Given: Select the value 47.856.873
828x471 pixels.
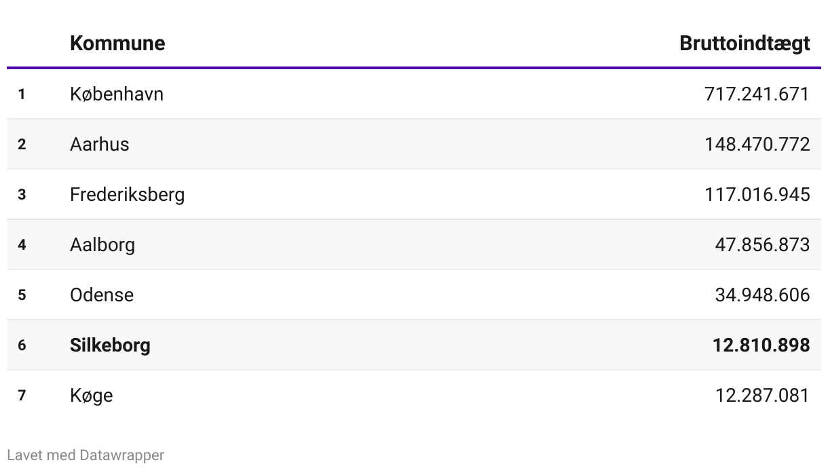Looking at the screenshot, I should 761,244.
